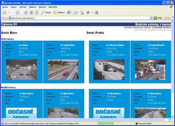The width and height of the screenshot is (175, 126).
Task: Refresh the page using green arrows icon
Action: coord(31,12)
